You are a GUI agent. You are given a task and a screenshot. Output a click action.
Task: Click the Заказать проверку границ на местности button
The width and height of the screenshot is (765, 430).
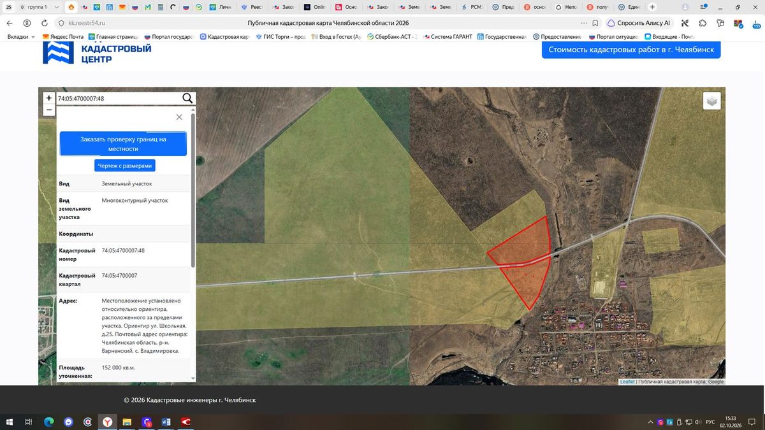coord(123,144)
